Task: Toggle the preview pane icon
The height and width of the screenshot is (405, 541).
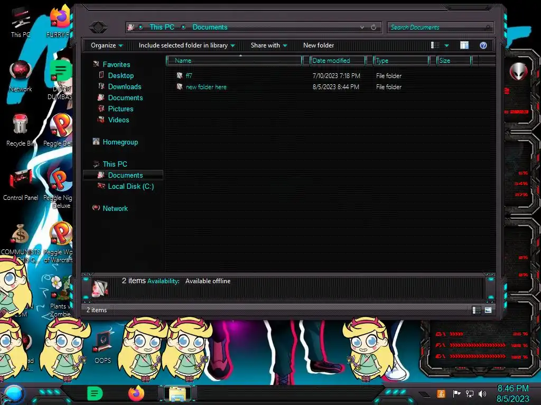Action: click(x=464, y=45)
